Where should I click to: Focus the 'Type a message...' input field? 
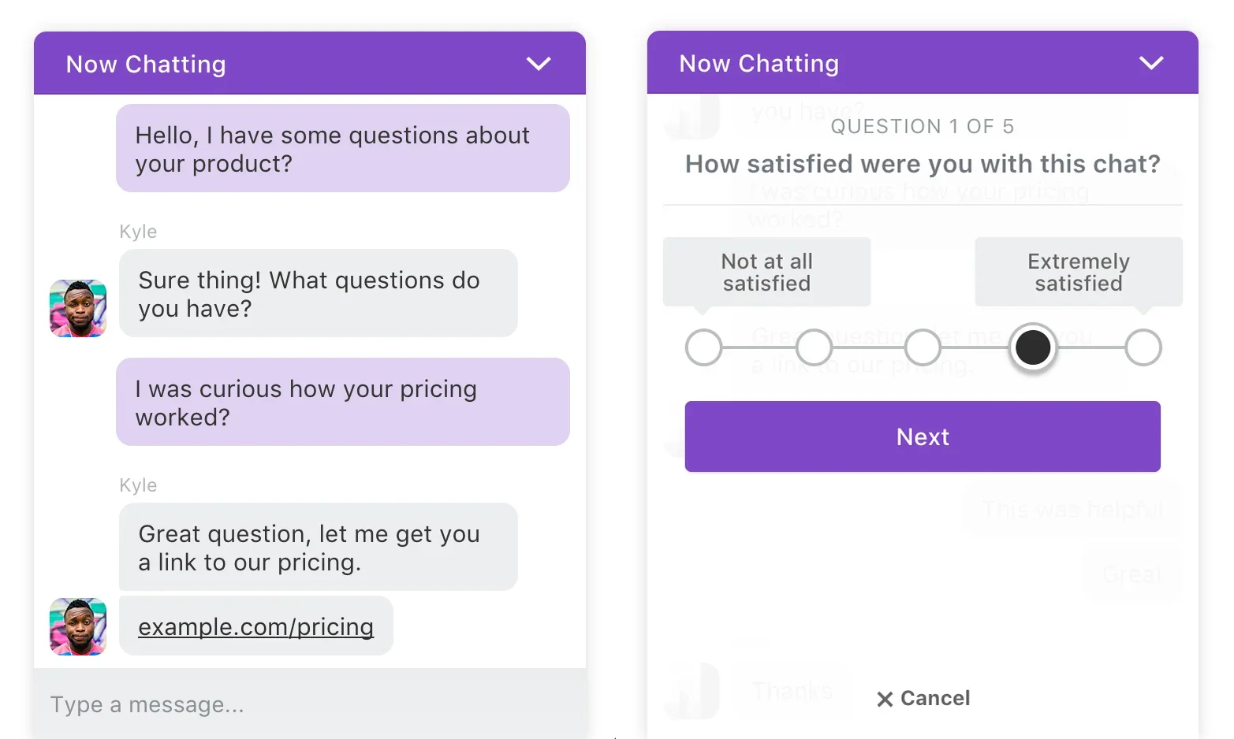[x=309, y=704]
